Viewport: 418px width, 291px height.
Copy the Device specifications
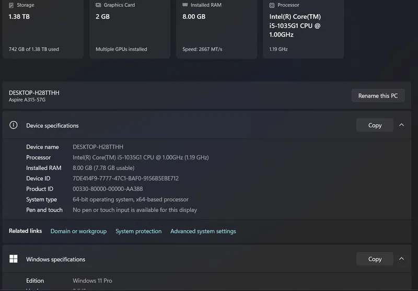(375, 125)
